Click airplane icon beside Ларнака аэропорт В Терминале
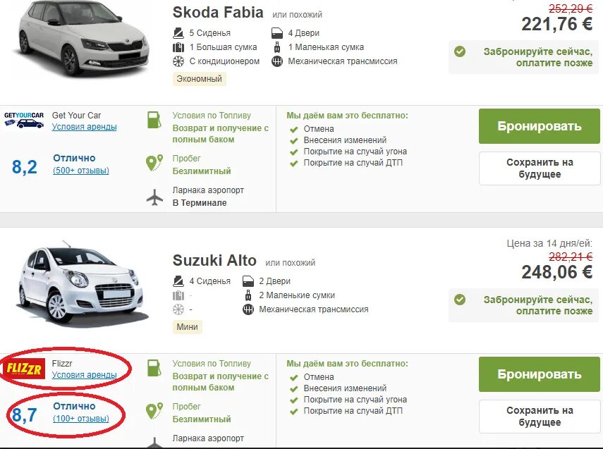603x449 pixels. click(x=154, y=197)
